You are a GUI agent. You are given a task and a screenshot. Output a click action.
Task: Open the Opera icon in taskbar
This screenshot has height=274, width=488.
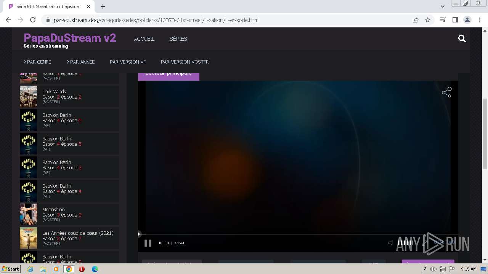[82, 269]
